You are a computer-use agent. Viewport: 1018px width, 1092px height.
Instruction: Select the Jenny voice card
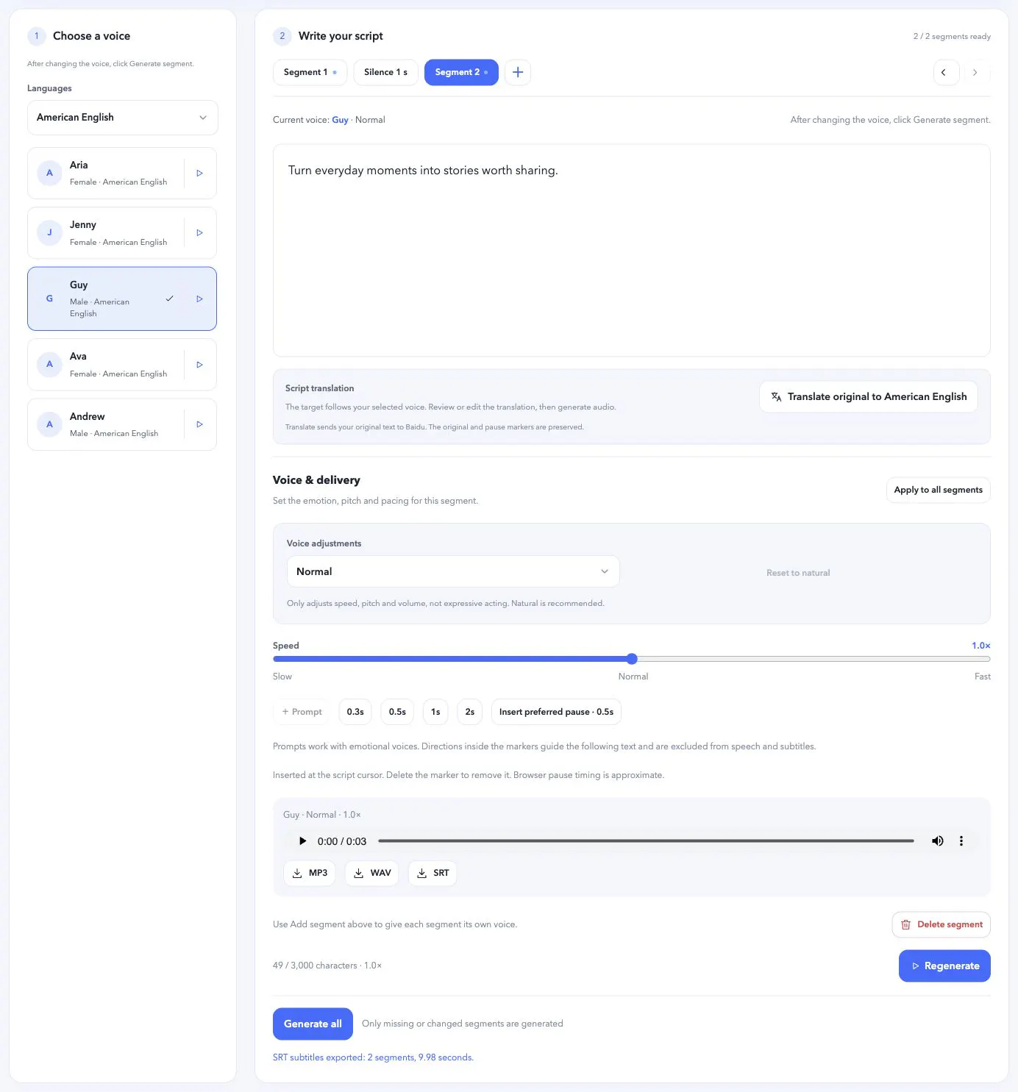pyautogui.click(x=122, y=232)
